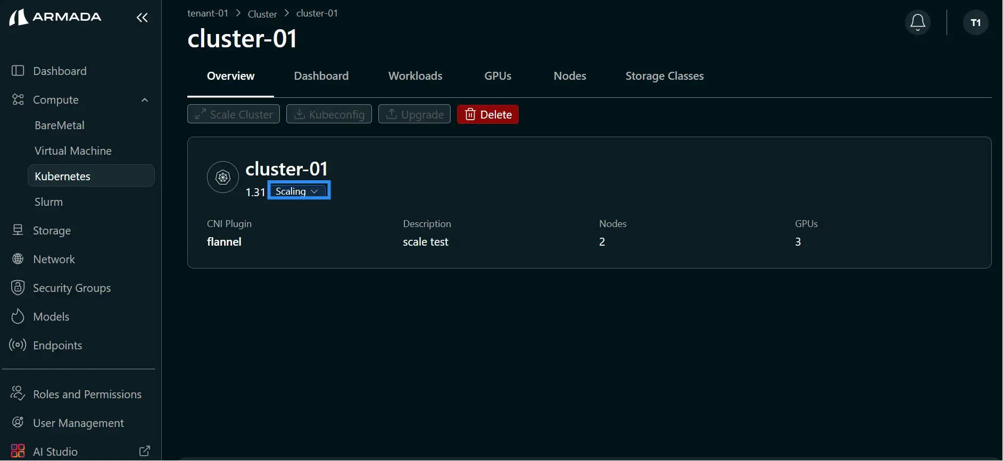Screen dimensions: 1003x461
Task: Open Network in the sidebar
Action: (x=54, y=259)
